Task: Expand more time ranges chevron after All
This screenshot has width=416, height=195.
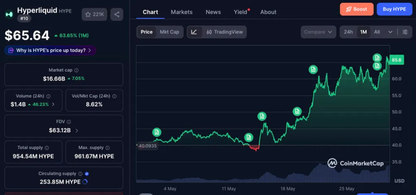Action: point(390,32)
